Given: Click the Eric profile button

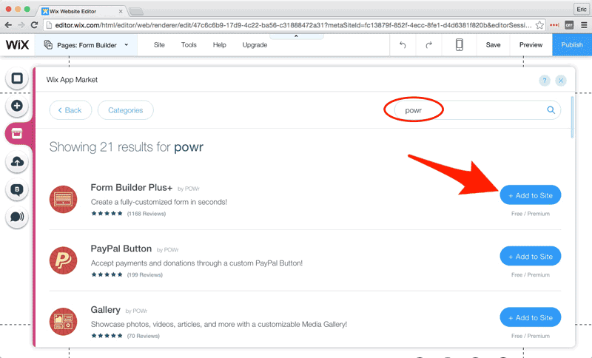Looking at the screenshot, I should click(582, 9).
